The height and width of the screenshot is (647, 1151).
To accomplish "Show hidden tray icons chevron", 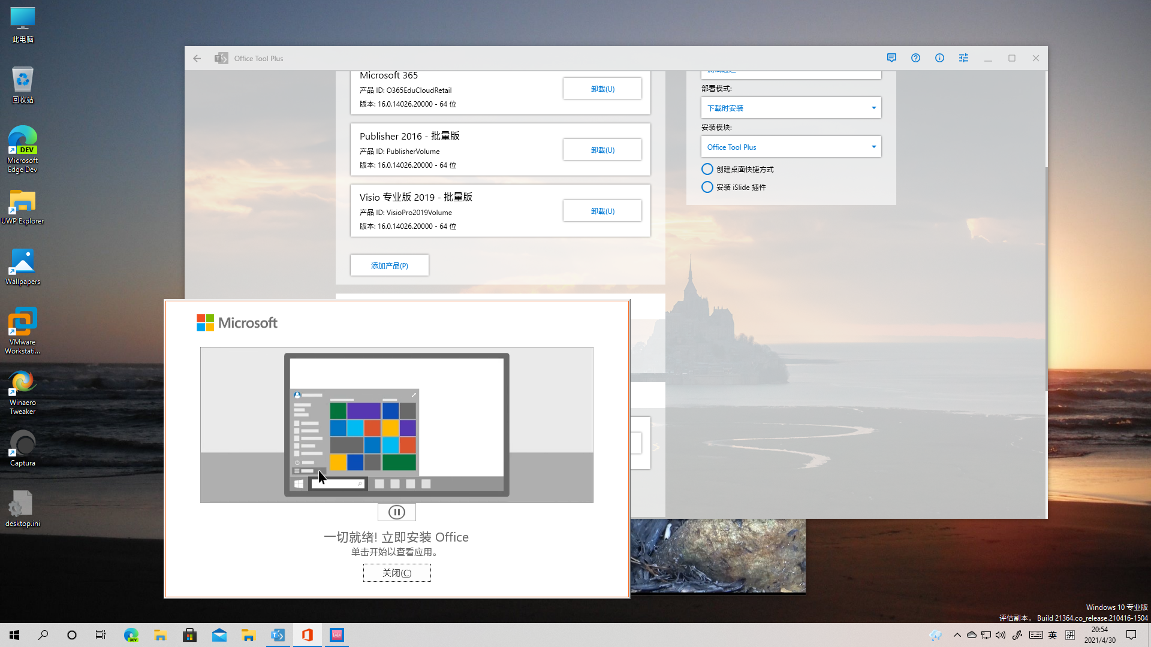I will point(957,635).
